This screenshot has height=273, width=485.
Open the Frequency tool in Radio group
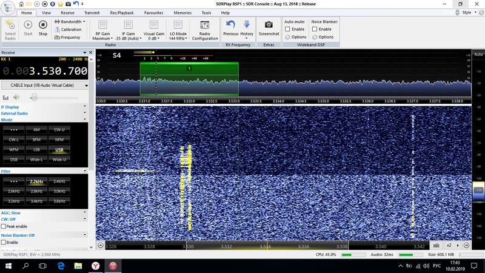pyautogui.click(x=67, y=37)
